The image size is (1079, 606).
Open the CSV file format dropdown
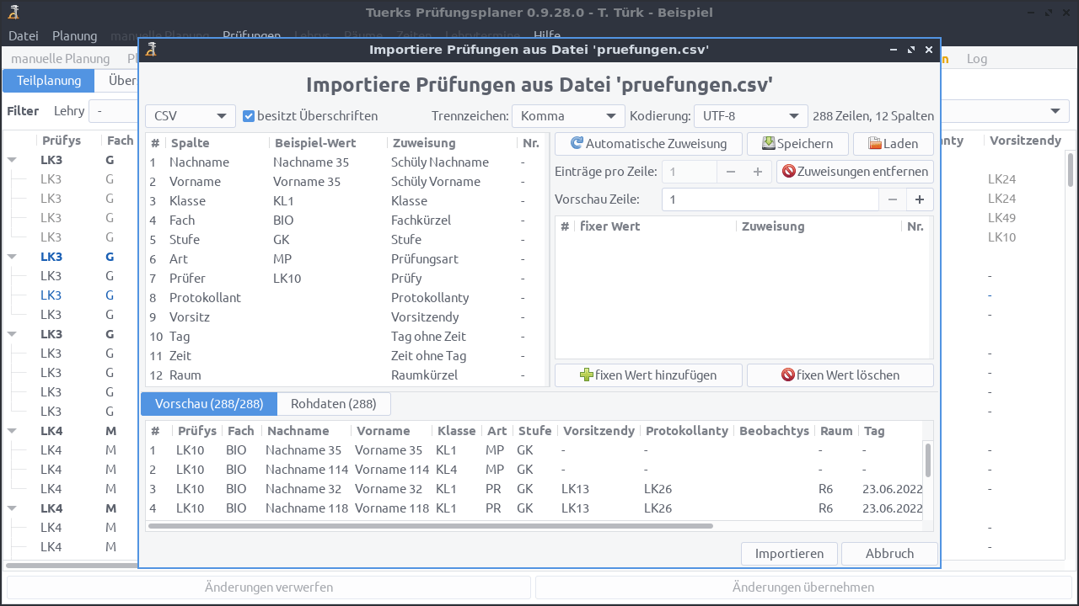tap(190, 116)
